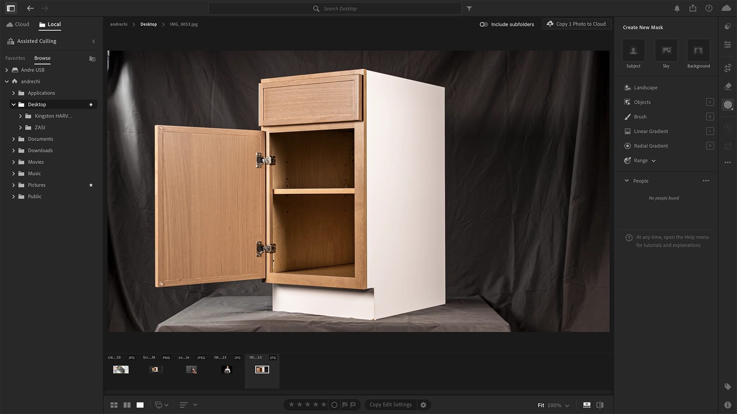
Task: Open the Masking panel
Action: click(728, 105)
